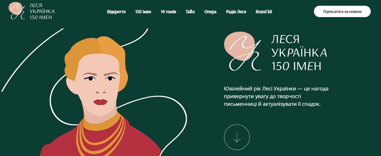Click the header text ЛЕСЯ УКРАЇНКА 150 ІМЕН

coord(42,11)
